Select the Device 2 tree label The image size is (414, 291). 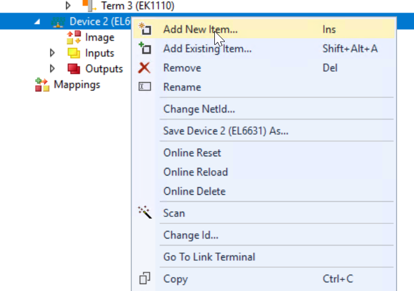coord(100,22)
